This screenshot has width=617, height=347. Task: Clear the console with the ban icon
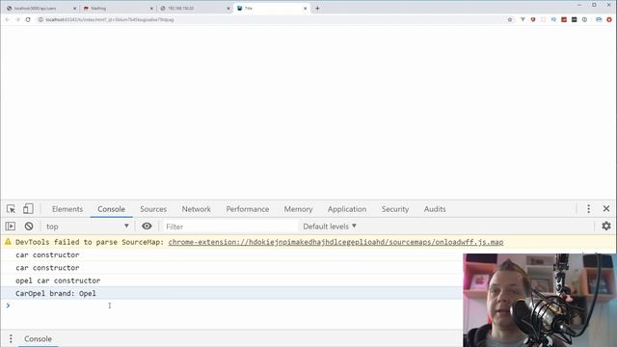click(29, 227)
